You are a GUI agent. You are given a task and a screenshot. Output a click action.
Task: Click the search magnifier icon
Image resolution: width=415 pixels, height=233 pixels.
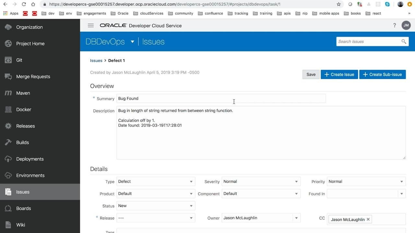click(x=404, y=41)
